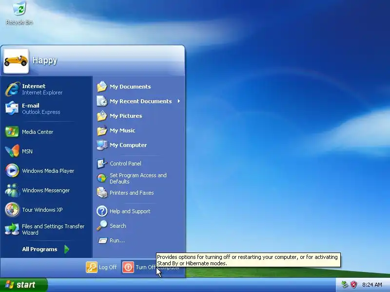The width and height of the screenshot is (390, 292).
Task: Open My Computer icon
Action: click(102, 145)
